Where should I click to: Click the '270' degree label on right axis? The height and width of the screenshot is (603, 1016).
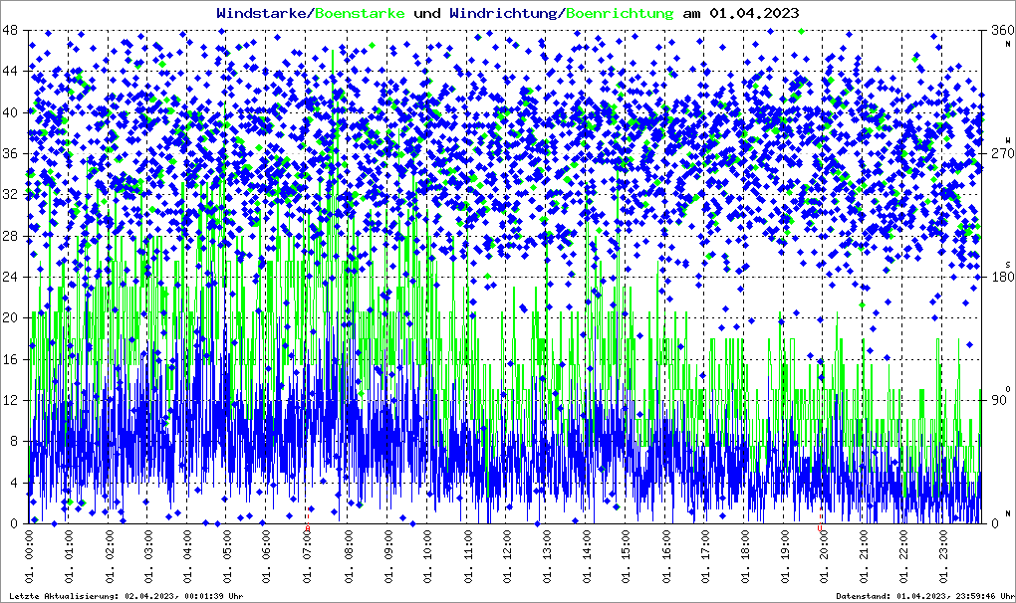click(1002, 153)
